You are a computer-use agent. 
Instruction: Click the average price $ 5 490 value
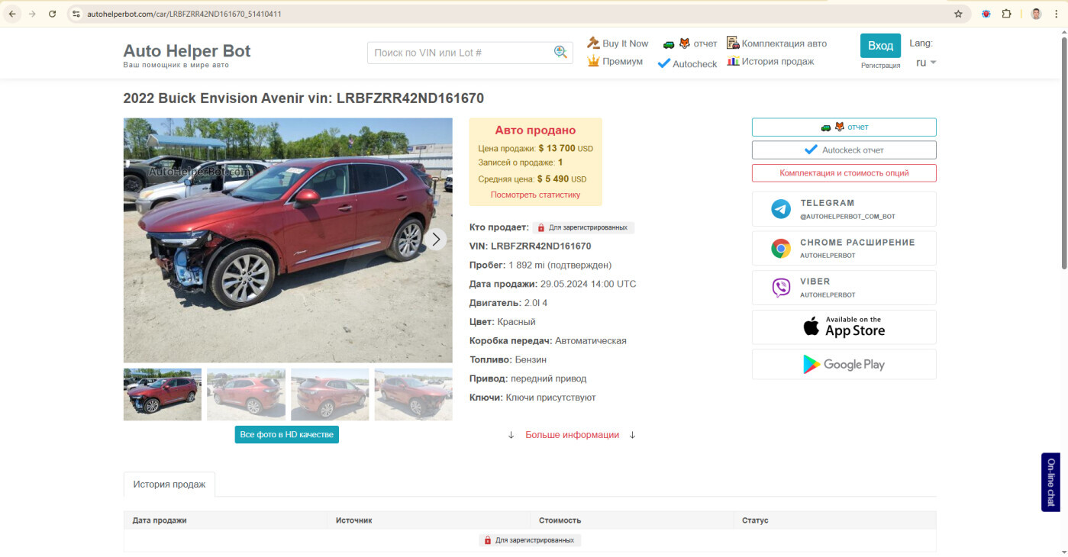[x=553, y=179]
